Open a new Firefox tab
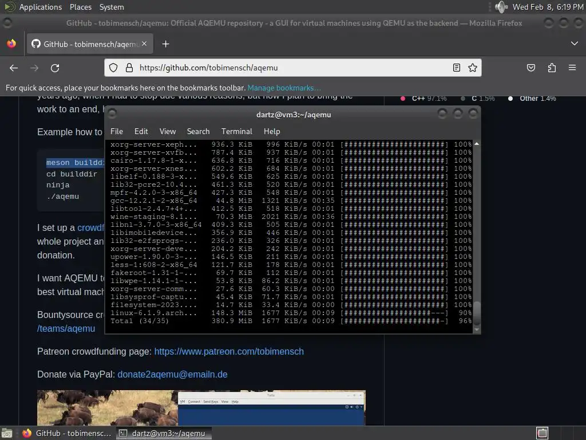The height and width of the screenshot is (440, 586). click(x=165, y=44)
